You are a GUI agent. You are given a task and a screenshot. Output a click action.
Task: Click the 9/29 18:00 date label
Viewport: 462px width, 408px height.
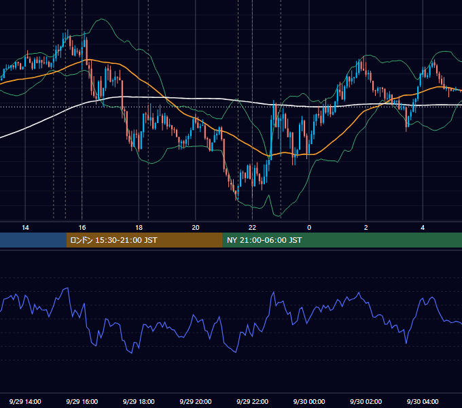139,401
